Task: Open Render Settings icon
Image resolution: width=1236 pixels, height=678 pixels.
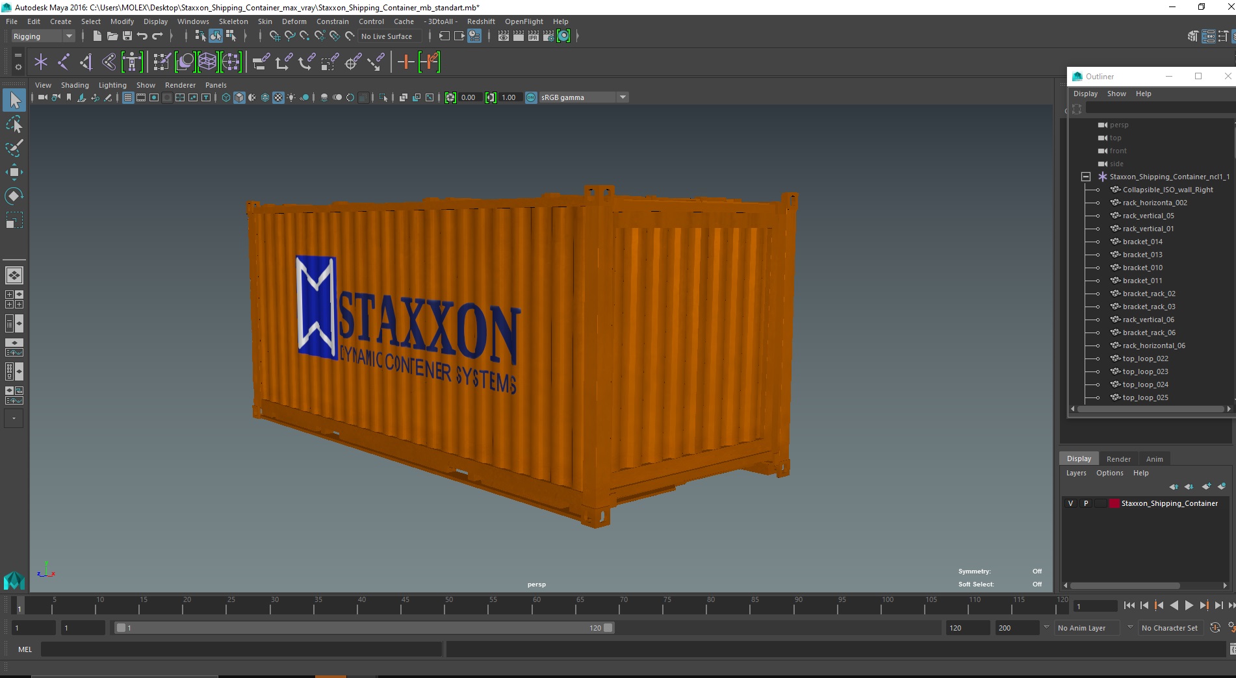Action: click(x=548, y=36)
